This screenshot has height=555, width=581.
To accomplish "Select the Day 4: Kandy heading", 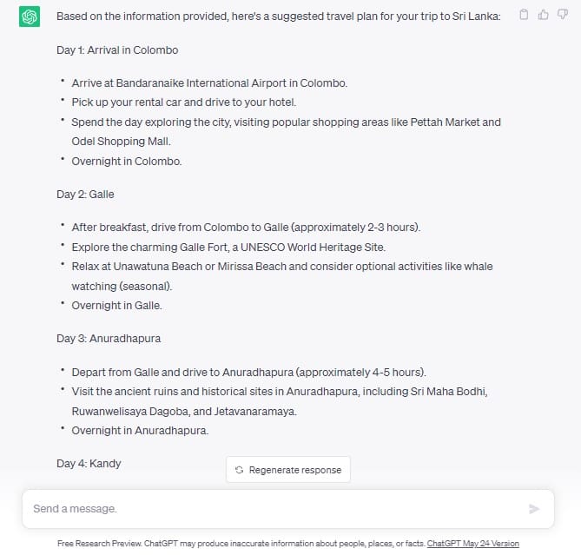I will click(x=89, y=464).
